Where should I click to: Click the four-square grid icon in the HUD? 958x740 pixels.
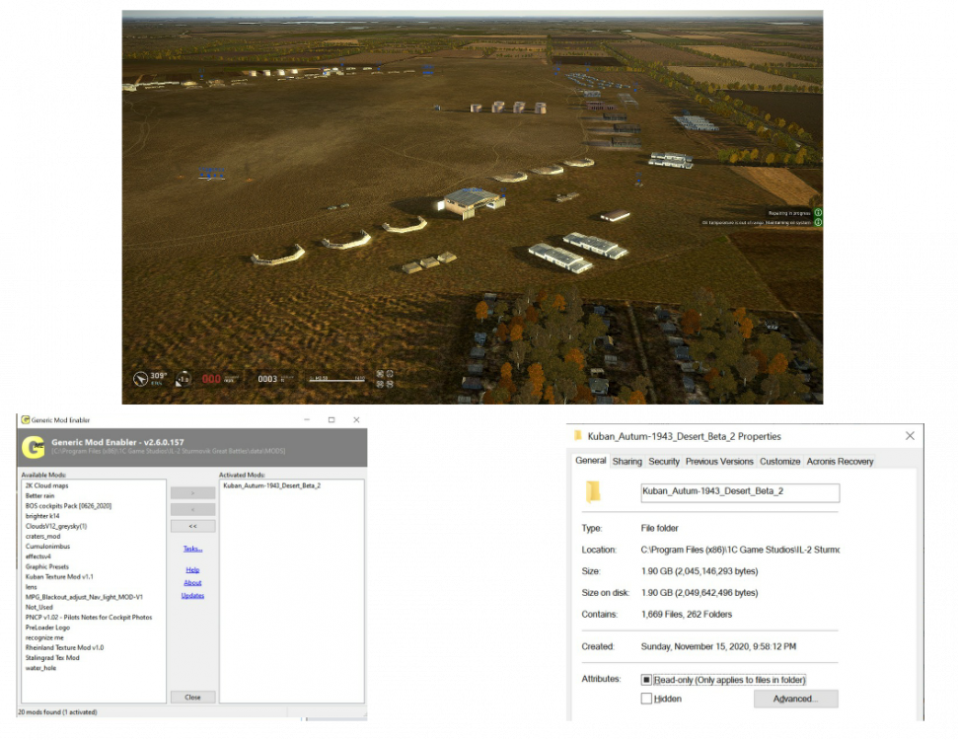click(385, 378)
